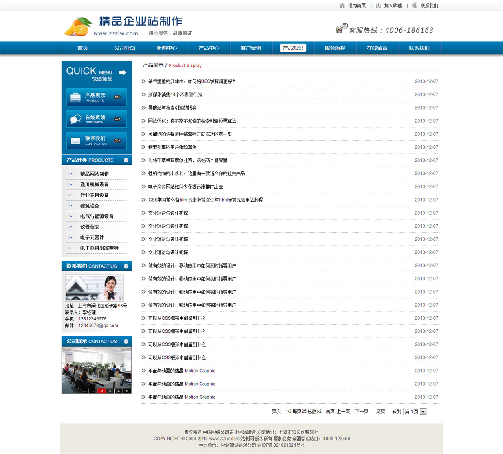The width and height of the screenshot is (503, 454).
Task: Click the GO icon on sidebar 联系我们 button
Action: tap(117, 140)
